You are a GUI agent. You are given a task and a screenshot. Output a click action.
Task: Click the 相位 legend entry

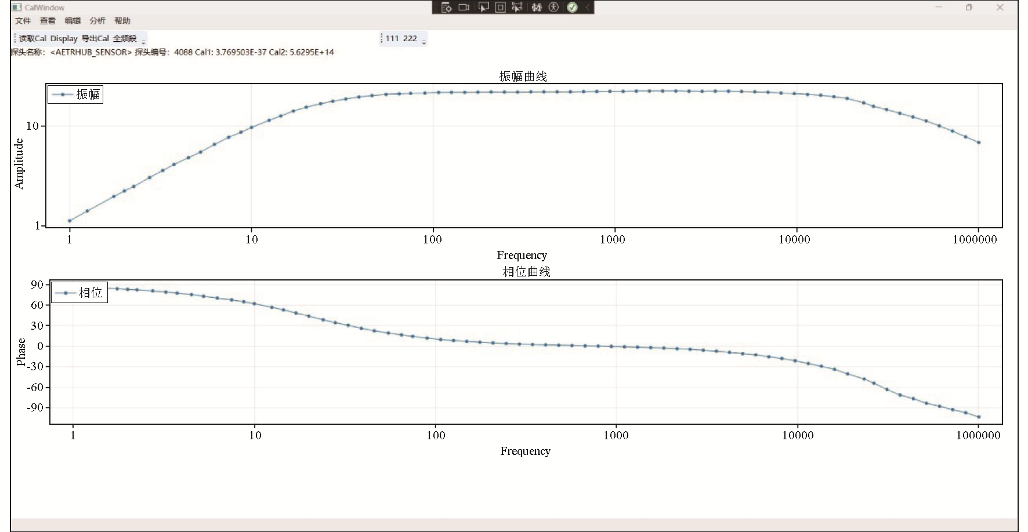[79, 293]
